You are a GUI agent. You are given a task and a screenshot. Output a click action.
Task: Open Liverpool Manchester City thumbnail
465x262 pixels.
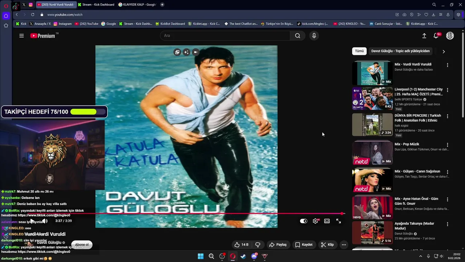coord(372,98)
